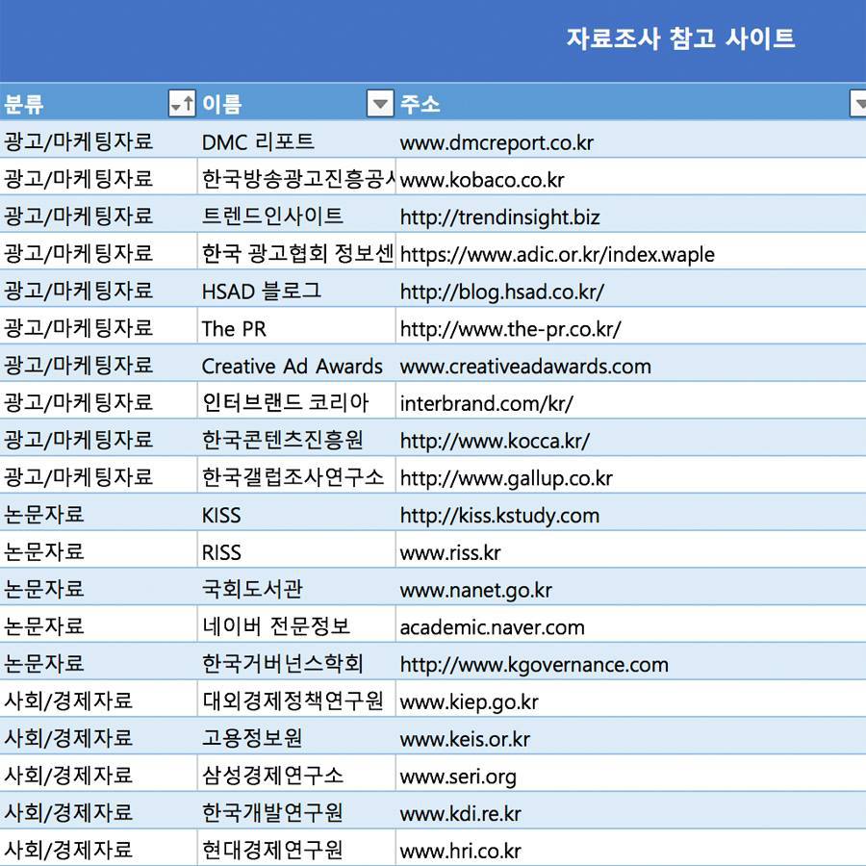866x866 pixels.
Task: Open the 주소 column filter dropdown arrow
Action: point(857,103)
